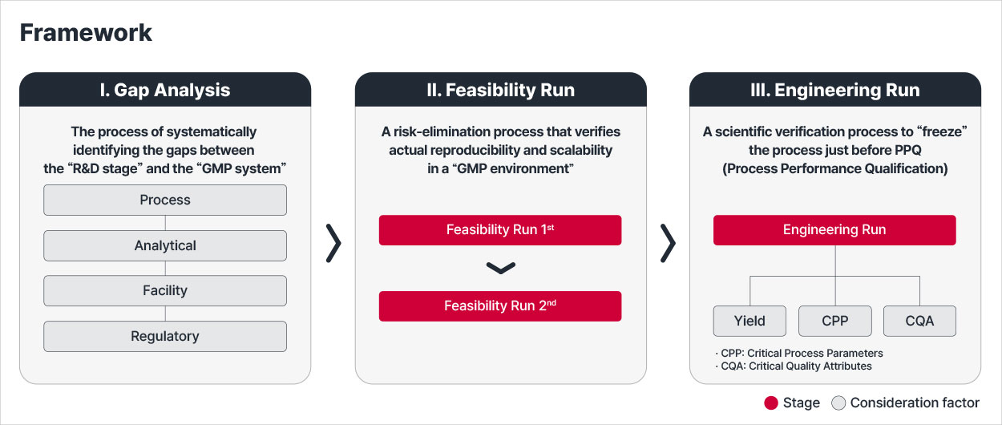Select the CQA factor box

click(x=919, y=321)
